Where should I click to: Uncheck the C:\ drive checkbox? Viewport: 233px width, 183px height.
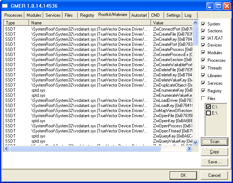point(208,107)
